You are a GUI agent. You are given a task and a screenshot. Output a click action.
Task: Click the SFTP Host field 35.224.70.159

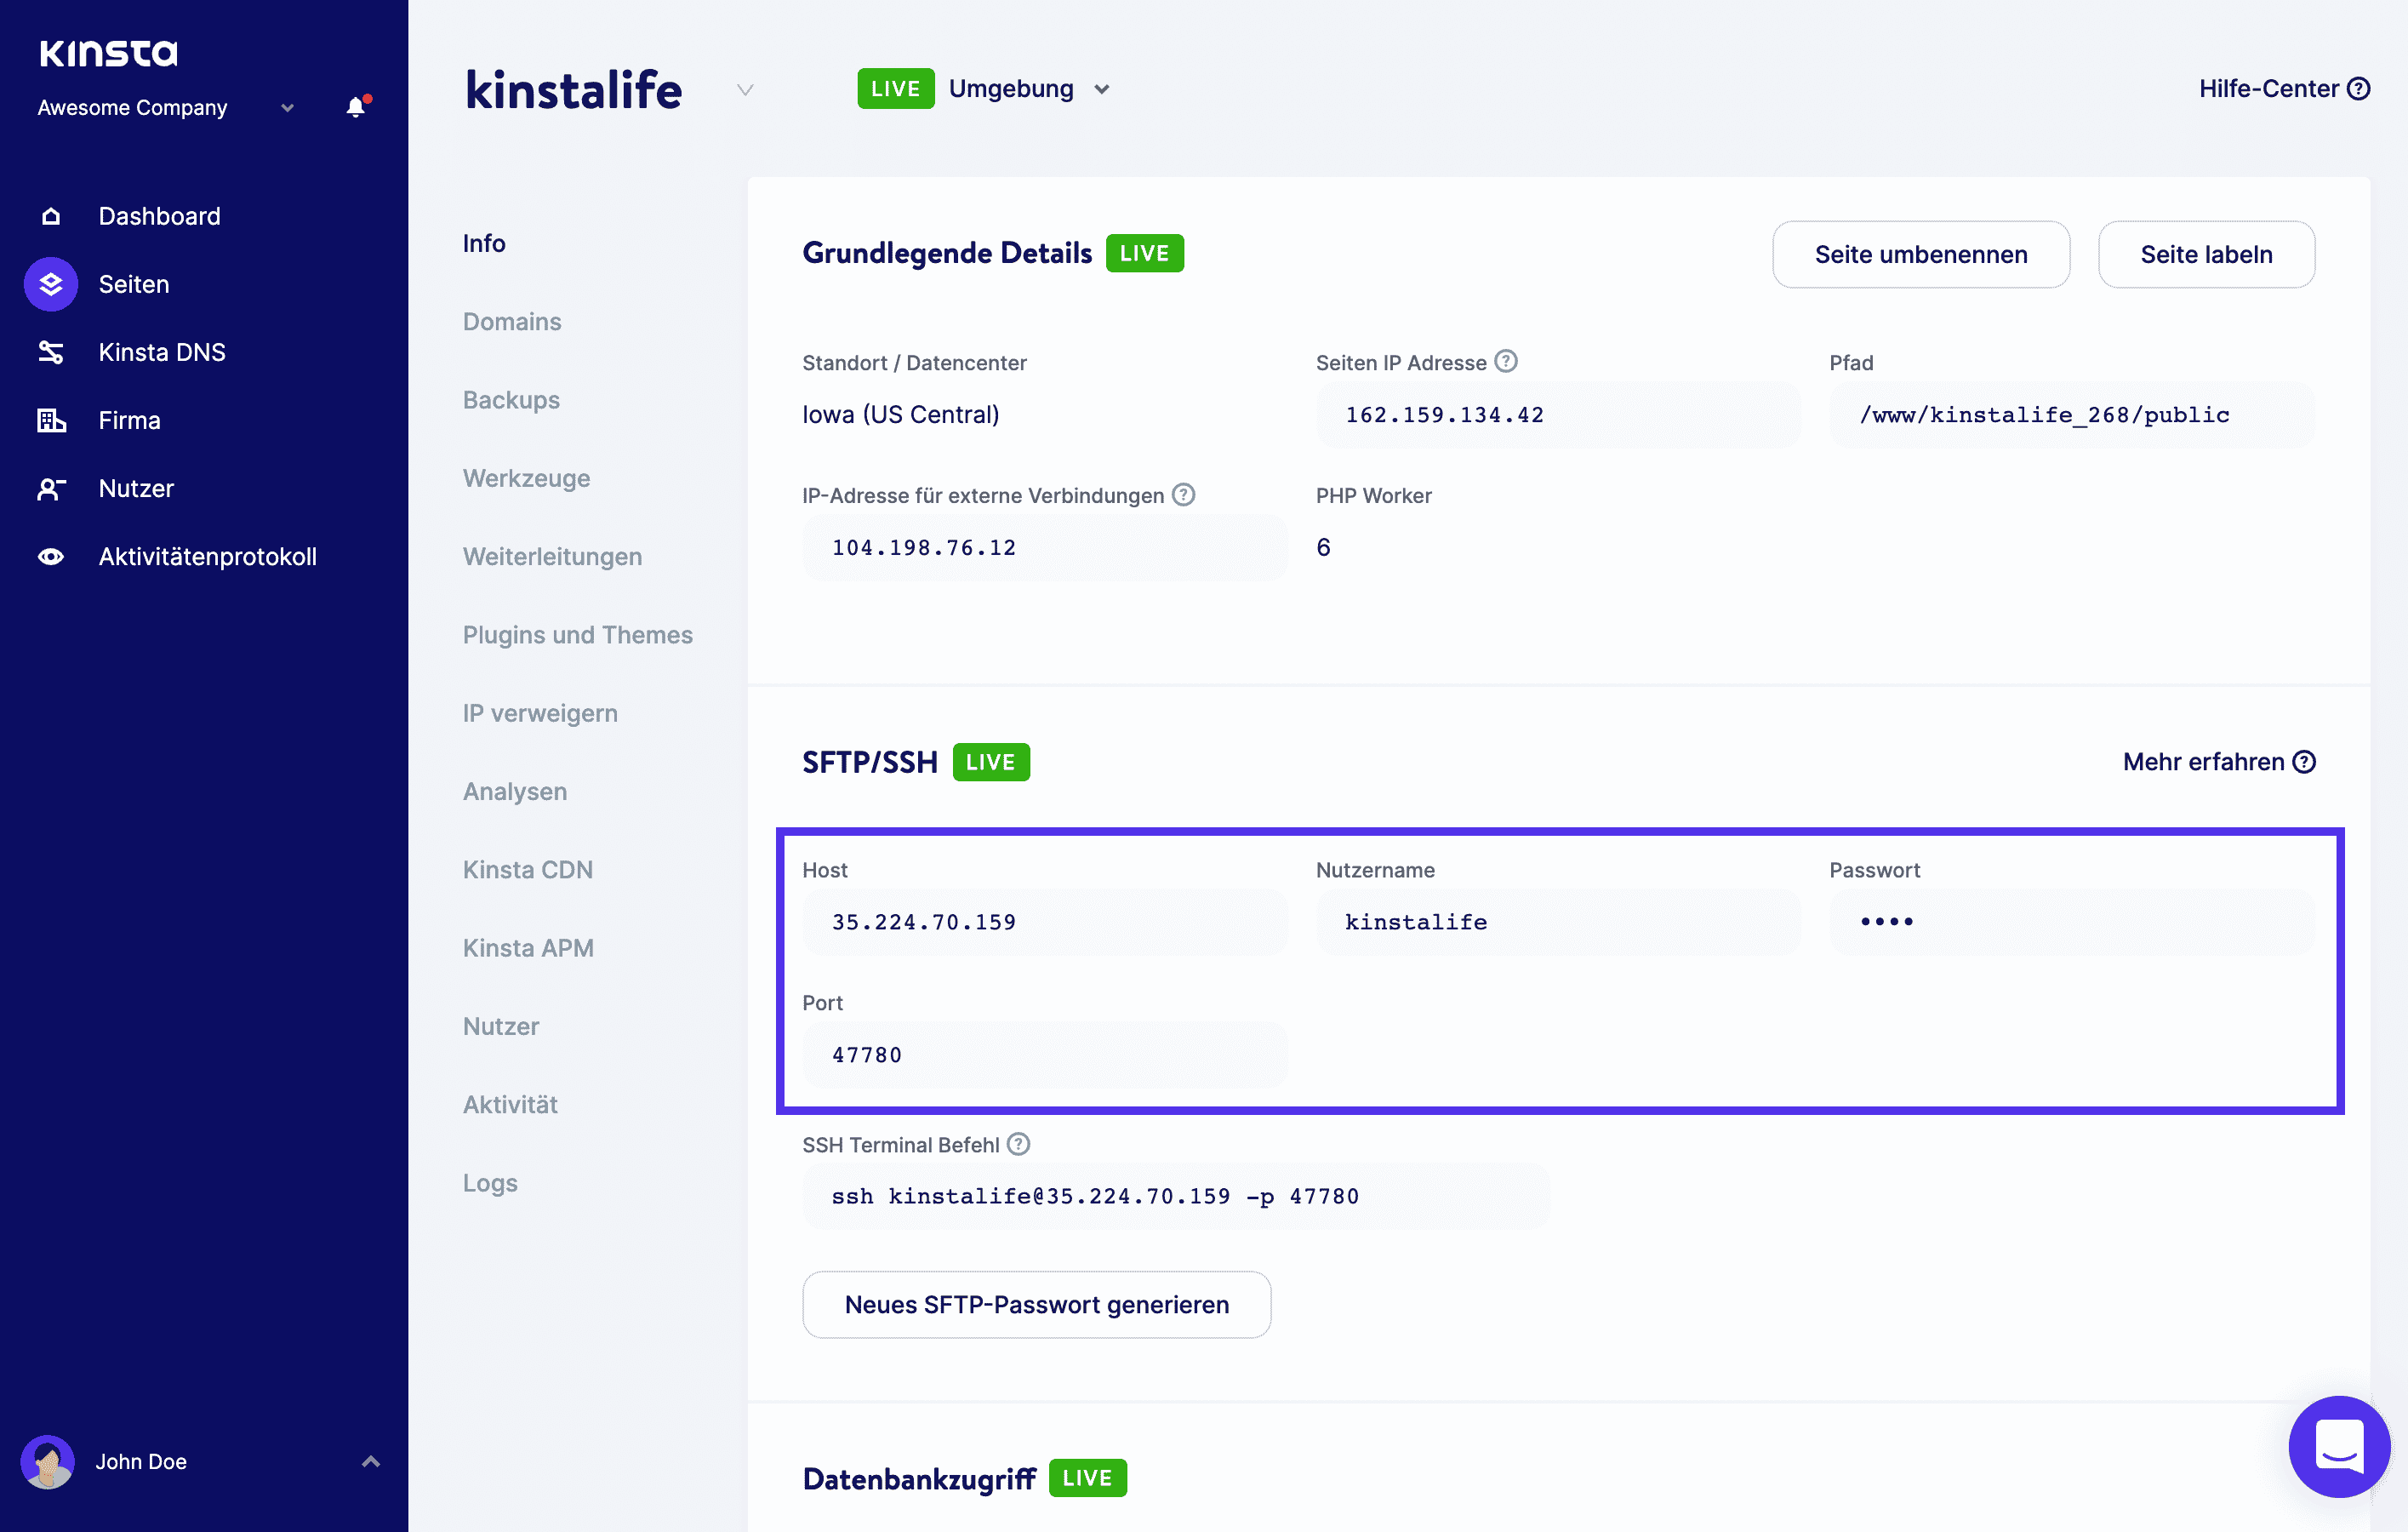1044,921
